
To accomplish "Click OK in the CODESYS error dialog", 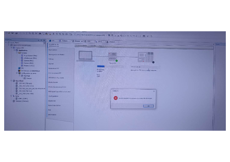I will [148, 106].
